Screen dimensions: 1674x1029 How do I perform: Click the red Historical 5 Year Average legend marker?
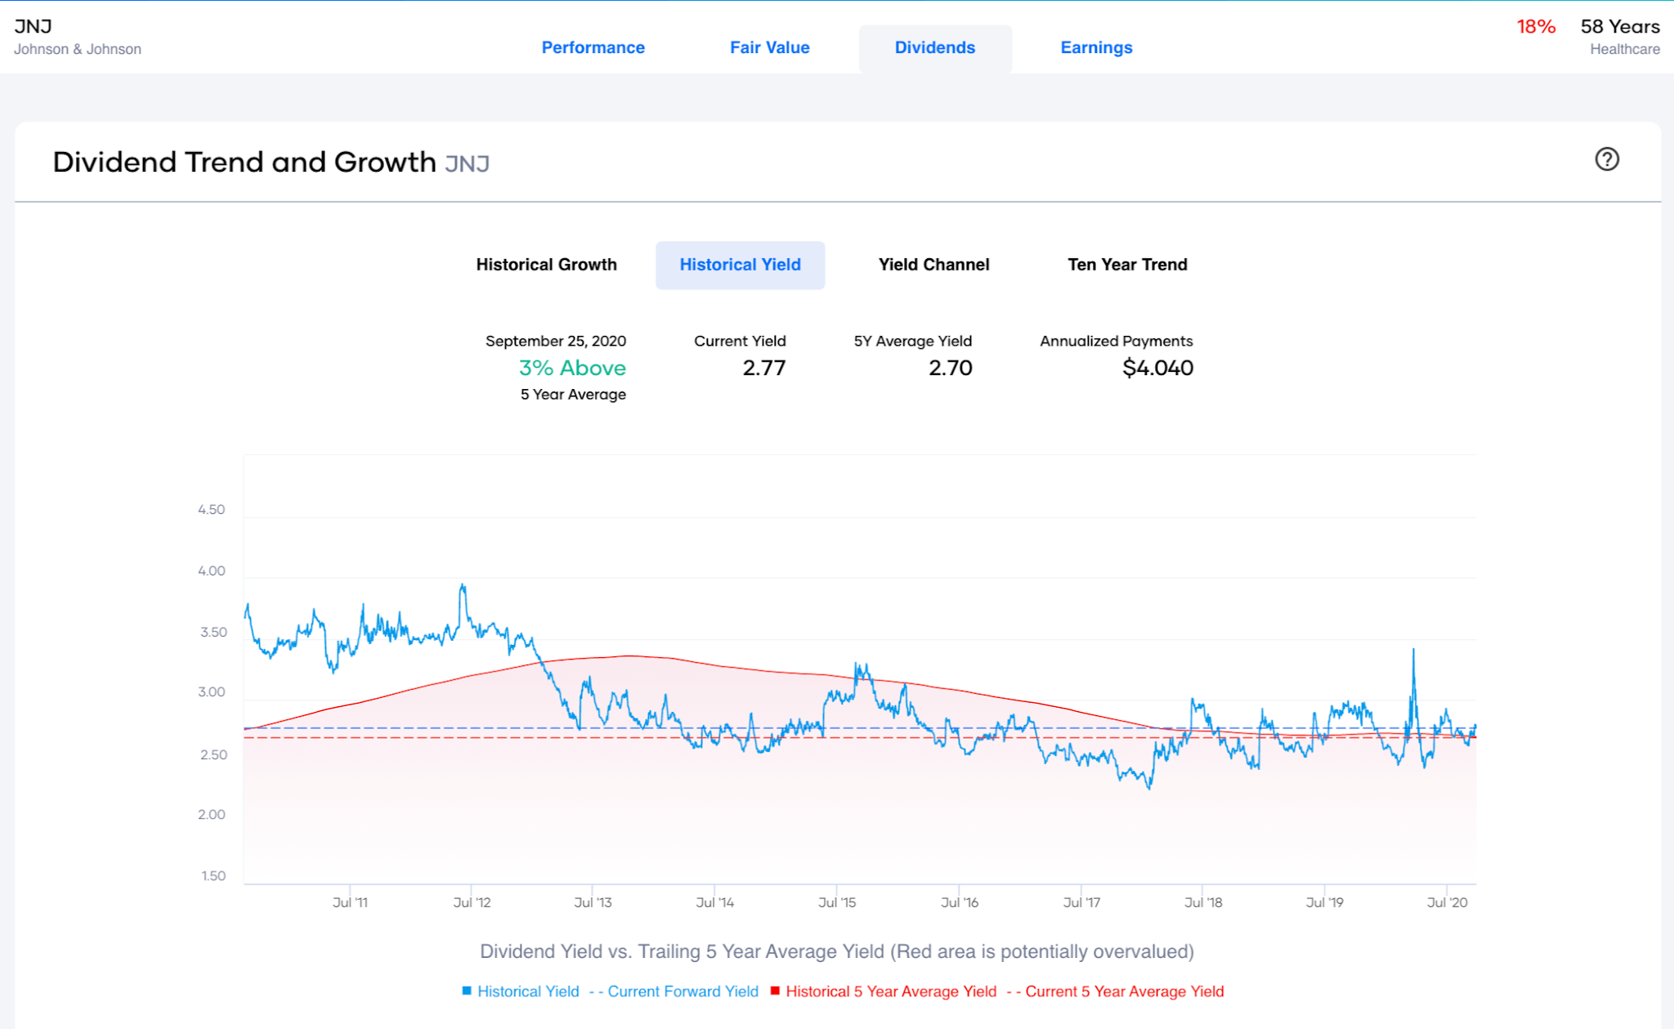click(x=775, y=991)
